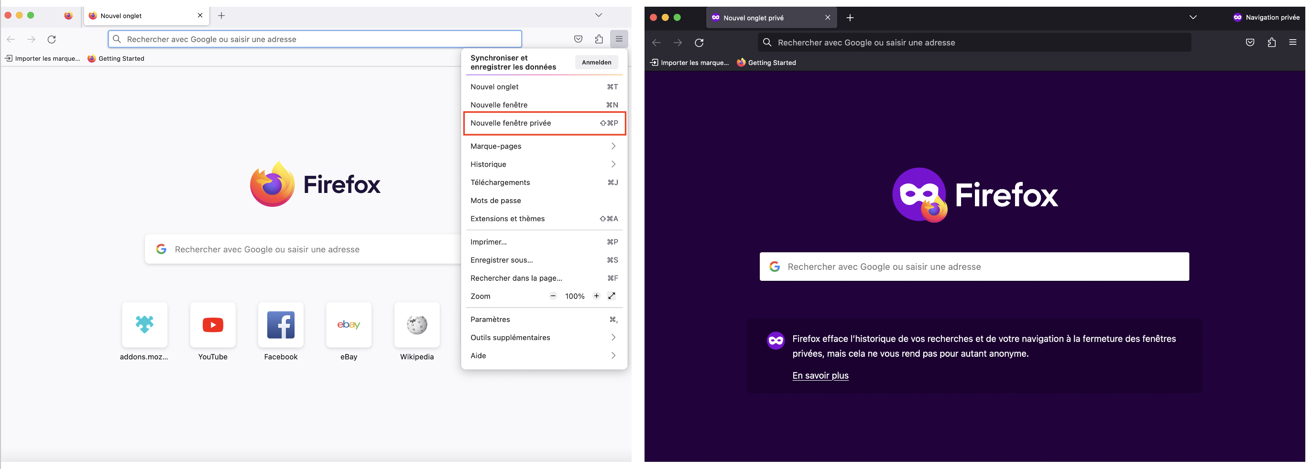Click Google G icon in private search box

point(775,266)
